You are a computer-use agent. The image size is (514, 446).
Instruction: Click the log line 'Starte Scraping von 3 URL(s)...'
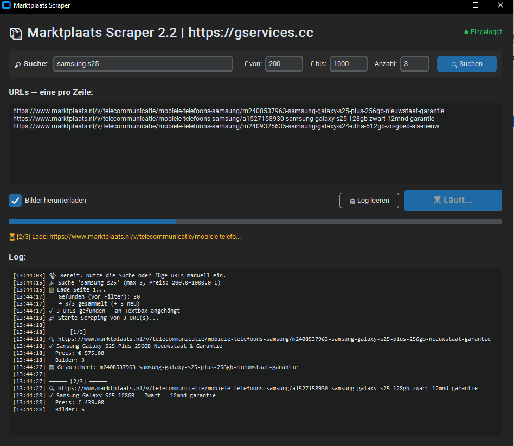[x=86, y=318]
